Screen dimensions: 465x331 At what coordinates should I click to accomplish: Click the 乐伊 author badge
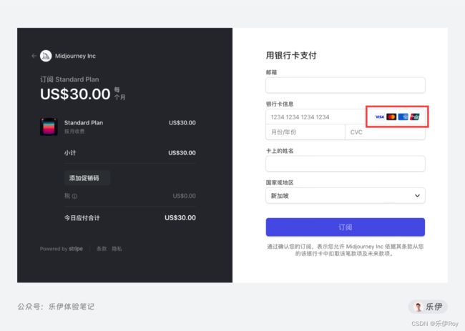pos(428,307)
